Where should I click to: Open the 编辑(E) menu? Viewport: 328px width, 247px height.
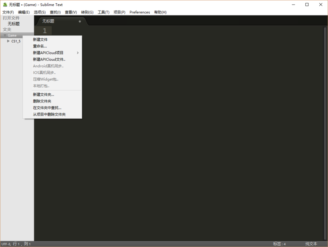point(24,12)
